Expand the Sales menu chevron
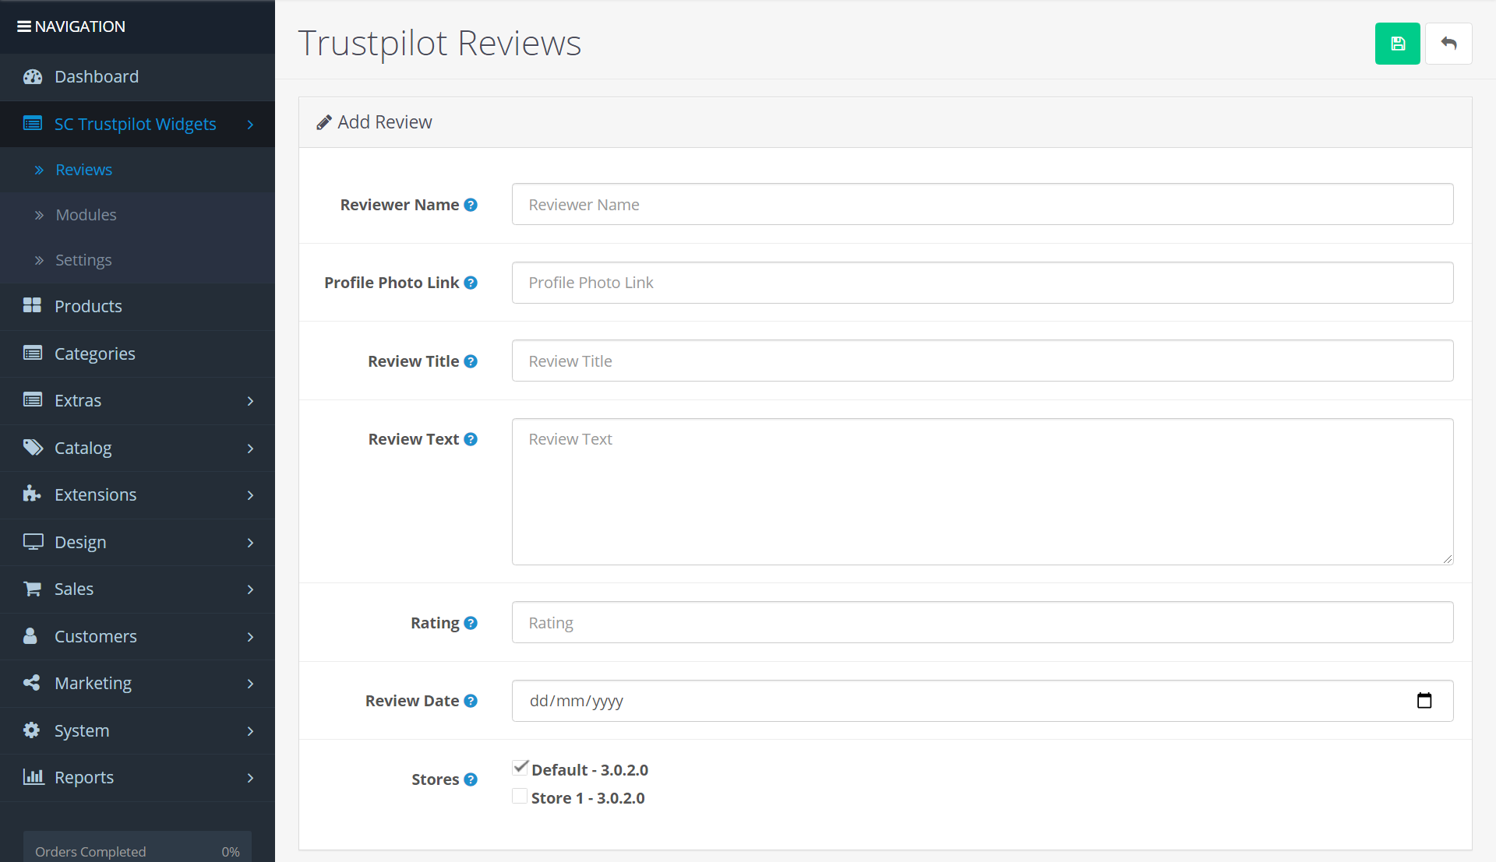The image size is (1496, 862). tap(250, 589)
